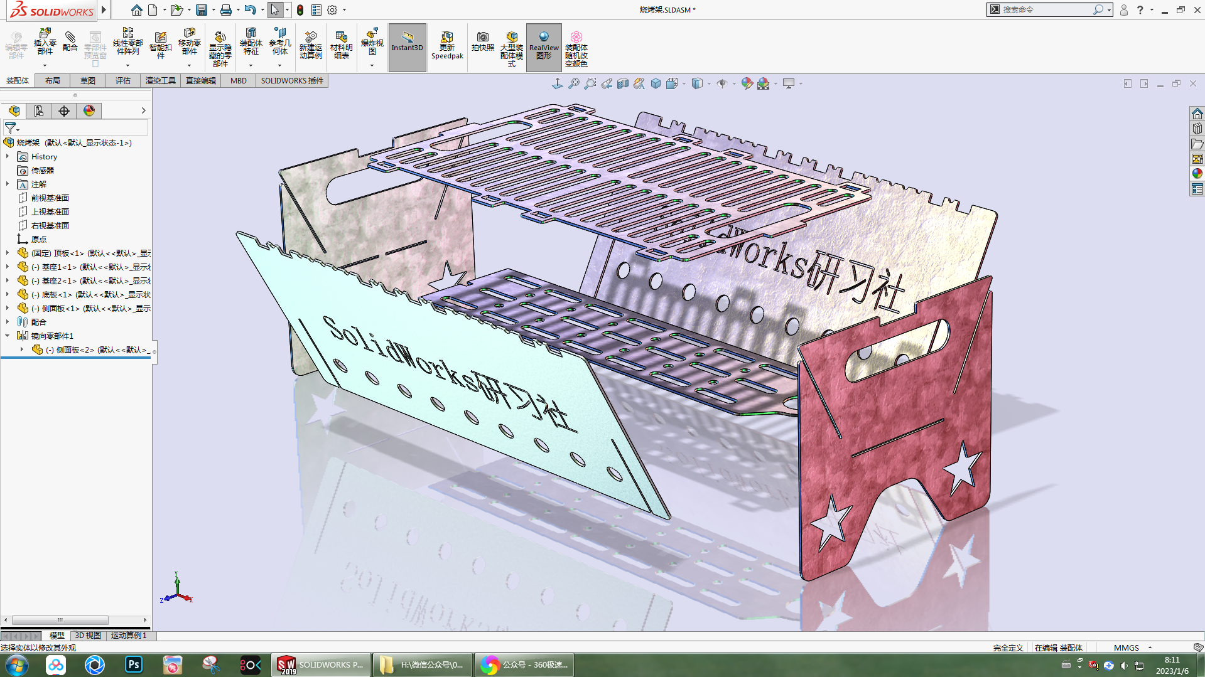
Task: Open the Bill of Materials (材料明细表) tool
Action: pyautogui.click(x=341, y=45)
